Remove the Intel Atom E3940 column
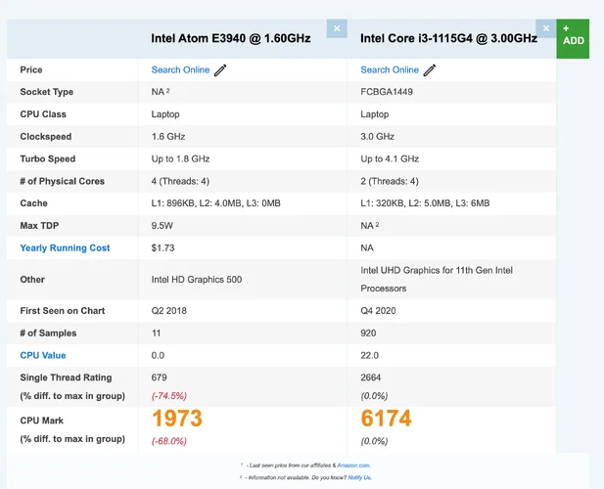The image size is (604, 489). pos(337,28)
